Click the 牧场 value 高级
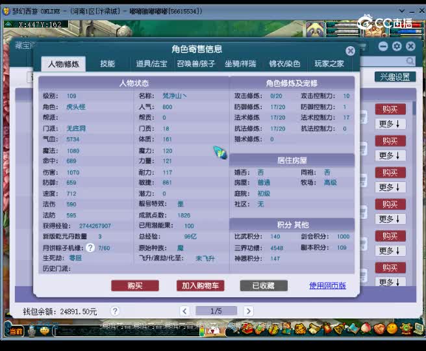This screenshot has height=351, width=426. pyautogui.click(x=331, y=183)
